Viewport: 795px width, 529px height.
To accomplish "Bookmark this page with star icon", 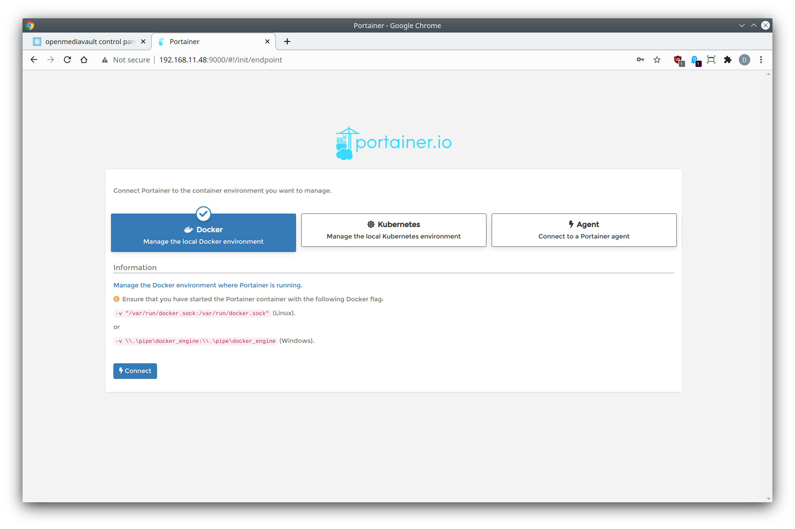I will (x=657, y=60).
